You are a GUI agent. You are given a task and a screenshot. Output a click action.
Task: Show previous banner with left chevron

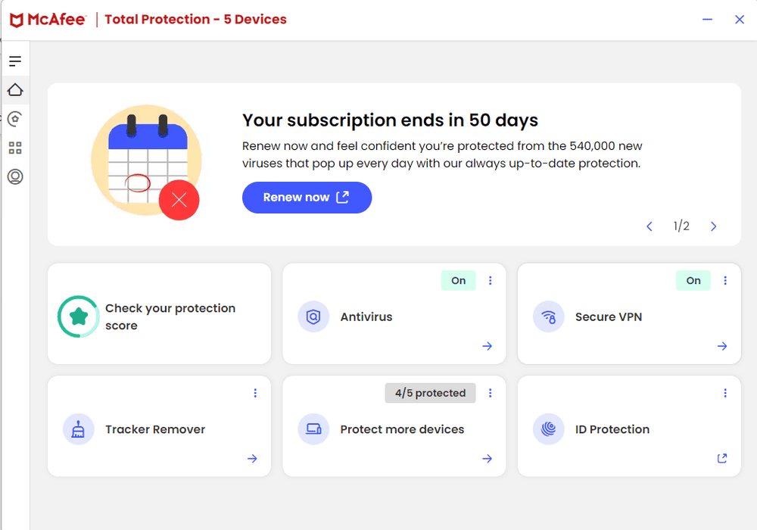[x=650, y=226]
